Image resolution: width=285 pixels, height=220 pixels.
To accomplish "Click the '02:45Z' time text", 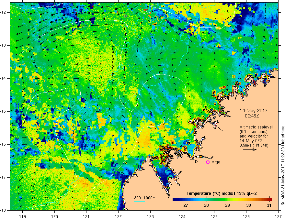I will point(252,116).
